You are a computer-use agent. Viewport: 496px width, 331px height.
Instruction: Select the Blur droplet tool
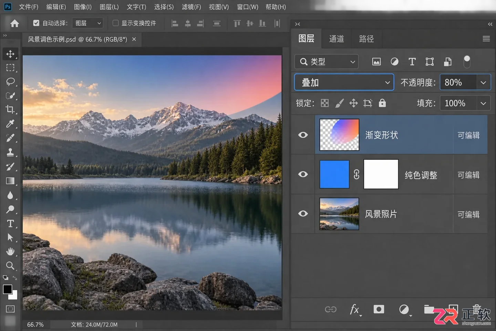[x=10, y=195]
